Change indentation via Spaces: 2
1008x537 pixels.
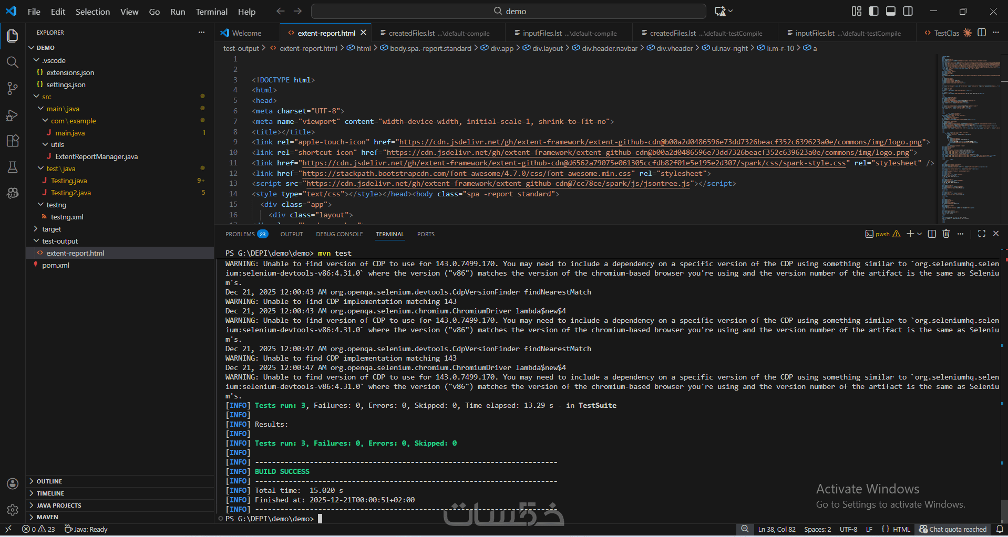pos(817,529)
